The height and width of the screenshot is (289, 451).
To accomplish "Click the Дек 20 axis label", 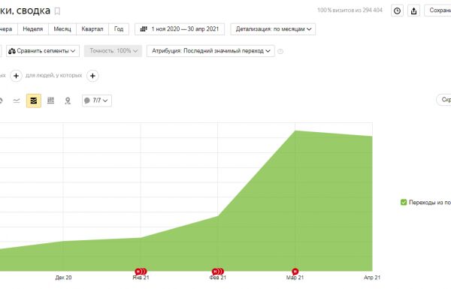I will pyautogui.click(x=64, y=278).
